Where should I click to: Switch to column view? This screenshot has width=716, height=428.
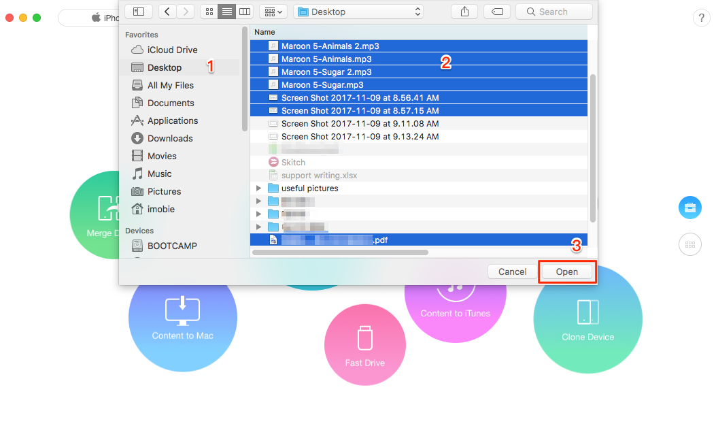click(x=245, y=12)
